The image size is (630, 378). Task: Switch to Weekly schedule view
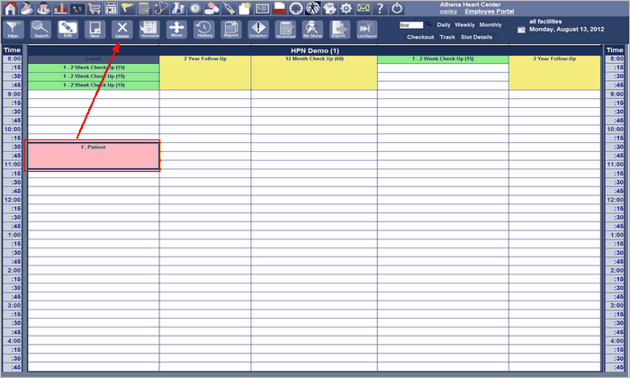[x=464, y=24]
